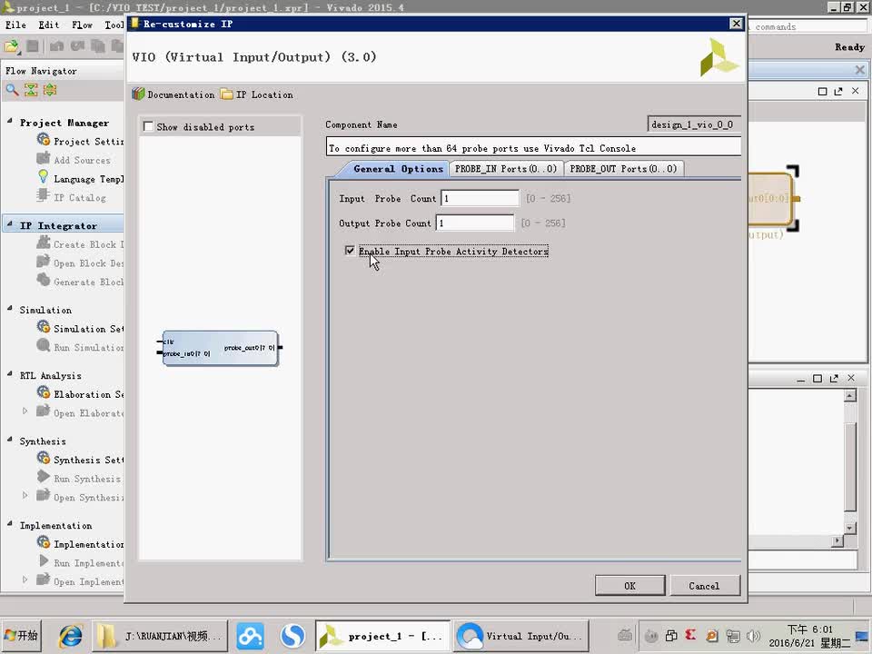The image size is (872, 654).
Task: Click Collapse All icon in Flow Navigator
Action: [31, 90]
